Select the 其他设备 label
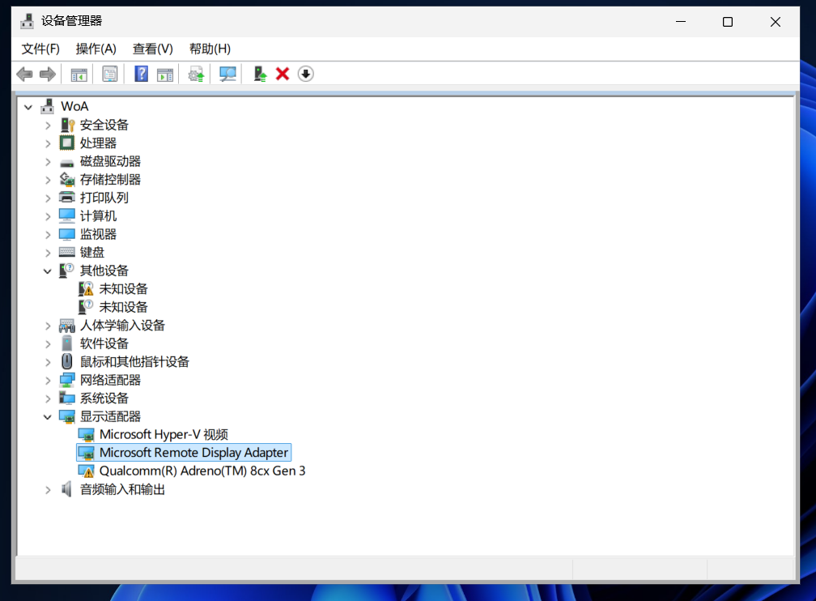 coord(104,271)
